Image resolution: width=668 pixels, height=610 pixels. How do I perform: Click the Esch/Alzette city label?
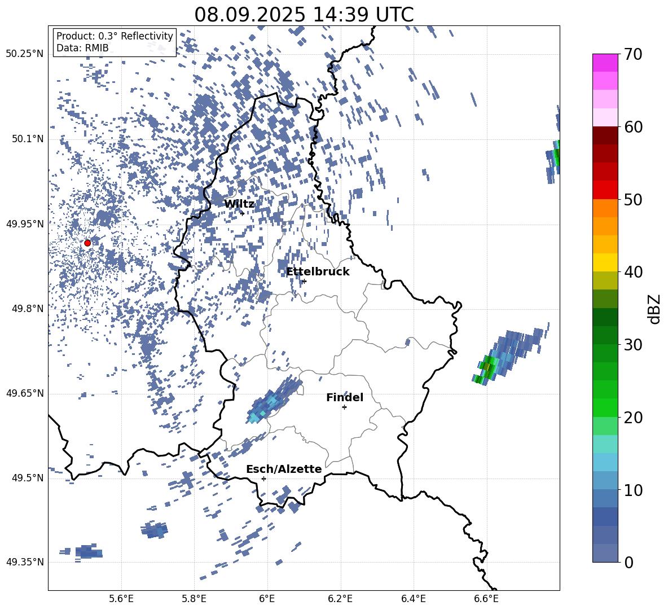coord(284,469)
